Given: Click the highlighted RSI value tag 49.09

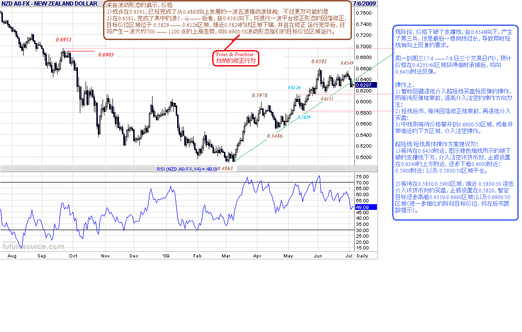Looking at the screenshot, I should pos(366,207).
